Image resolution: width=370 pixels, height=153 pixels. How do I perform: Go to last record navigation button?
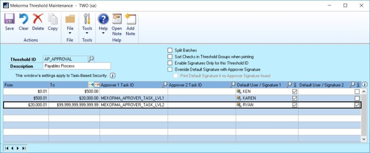click(x=24, y=148)
